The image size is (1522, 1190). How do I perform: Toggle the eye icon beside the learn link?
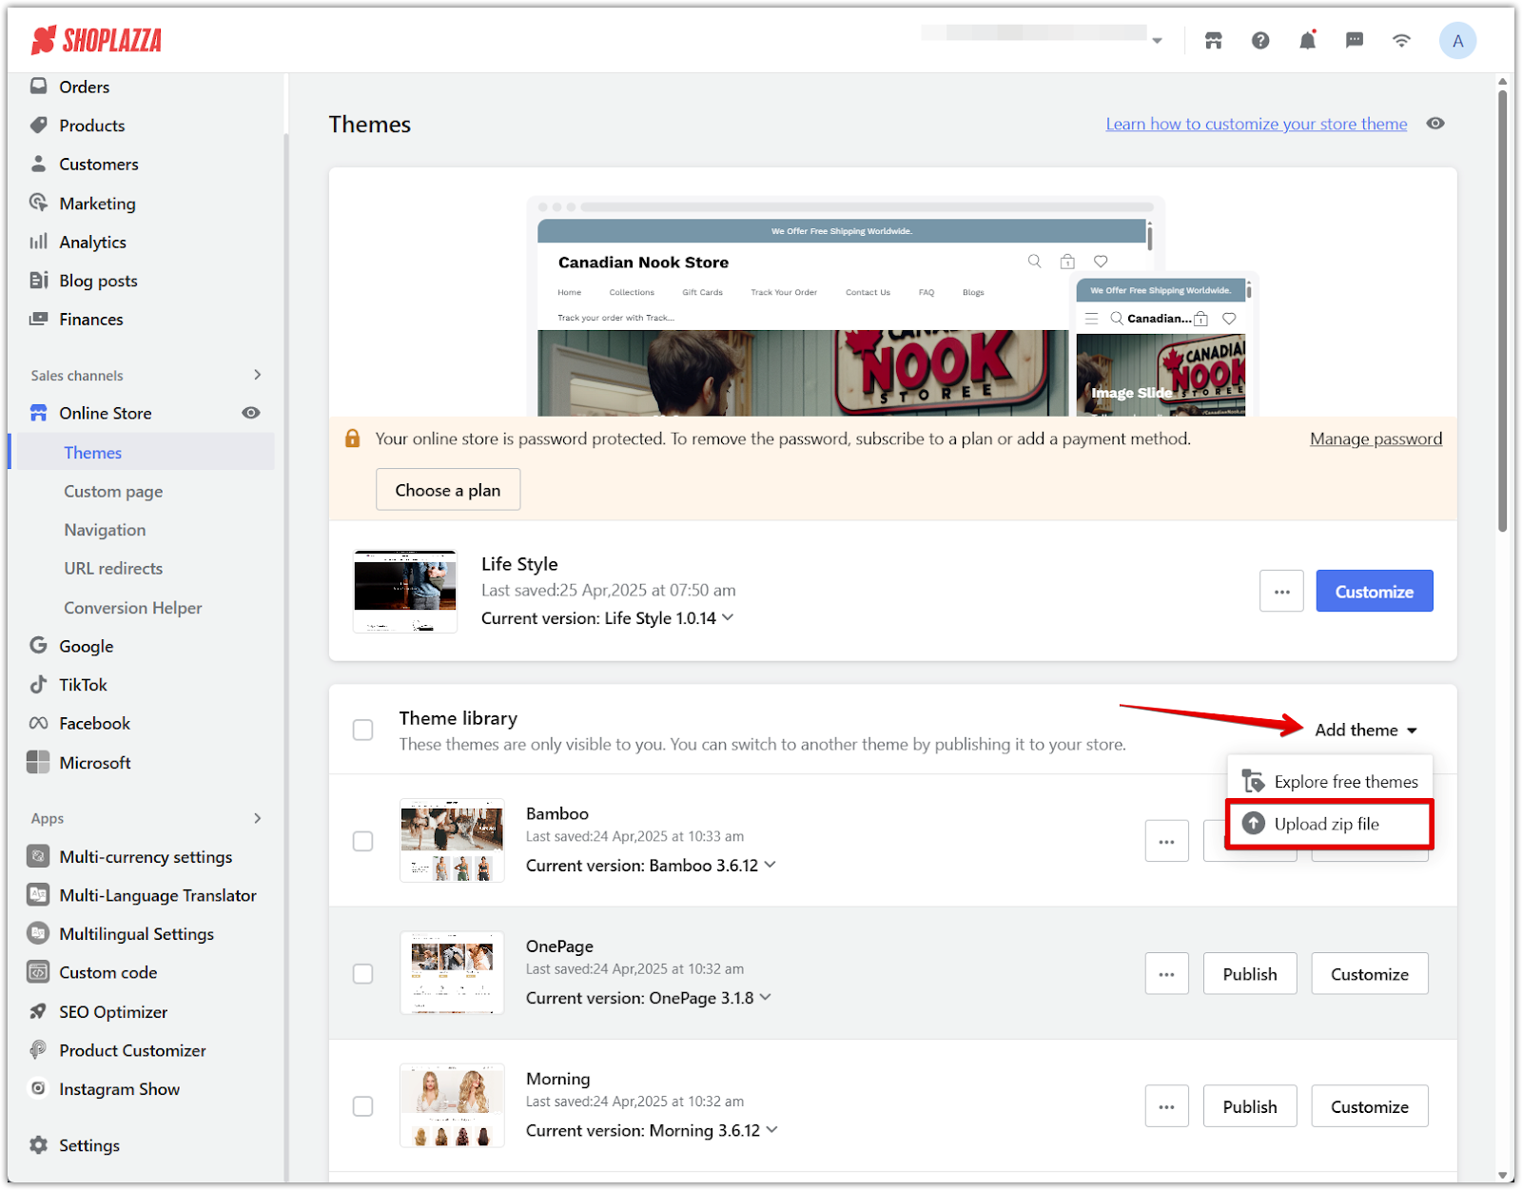[x=1435, y=124]
